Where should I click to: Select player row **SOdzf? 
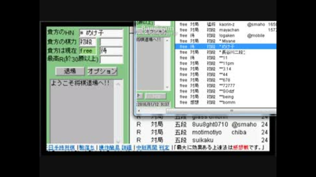pyautogui.click(x=226, y=91)
